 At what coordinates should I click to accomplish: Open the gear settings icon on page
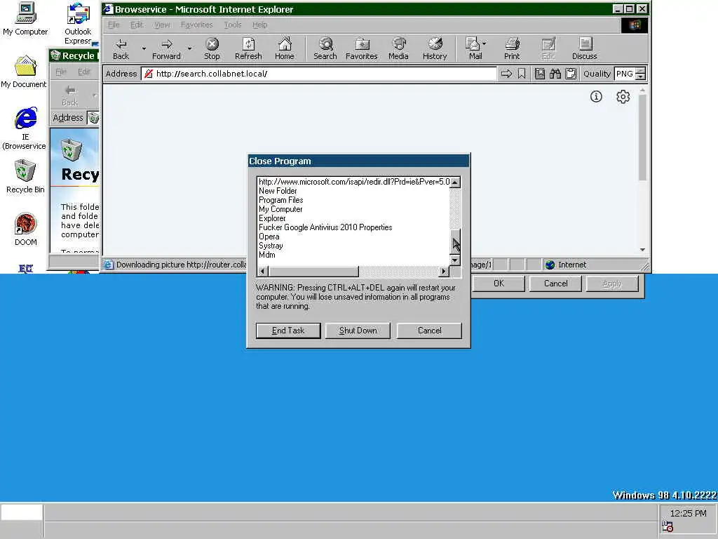pos(623,97)
